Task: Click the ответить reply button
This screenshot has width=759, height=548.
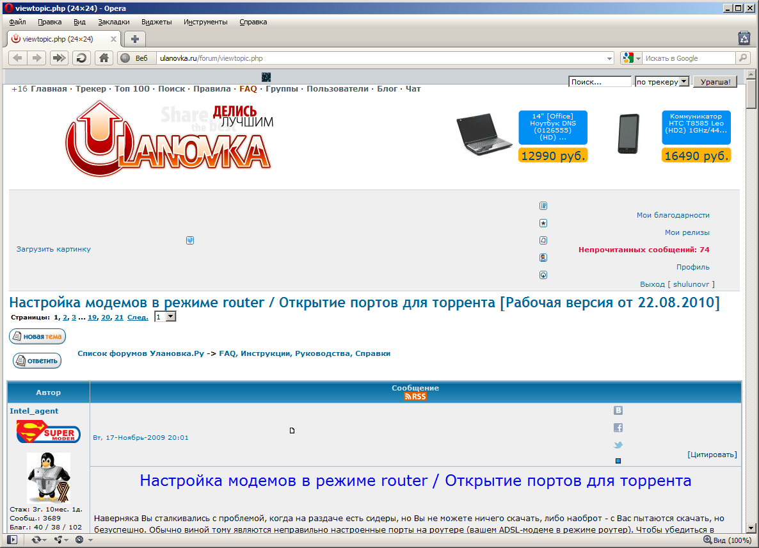Action: tap(36, 360)
